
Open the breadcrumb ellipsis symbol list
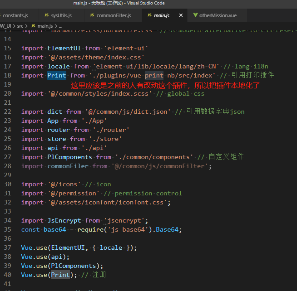click(60, 26)
